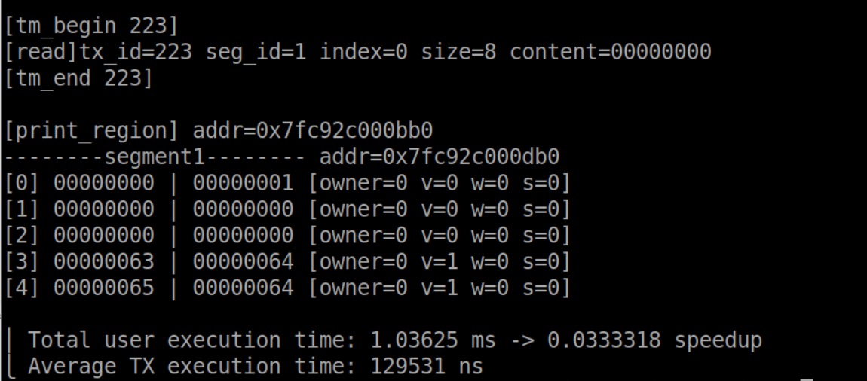This screenshot has height=381, width=867.
Task: Click the [tm_begin 223] log line
Action: (91, 26)
